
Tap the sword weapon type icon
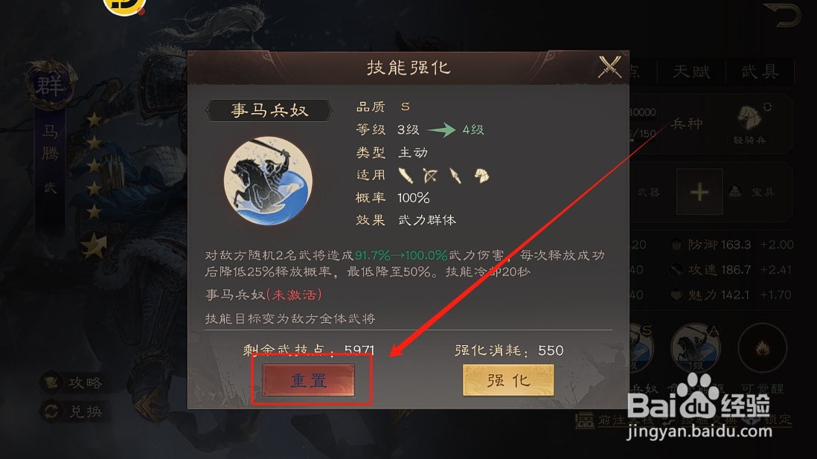coord(406,176)
